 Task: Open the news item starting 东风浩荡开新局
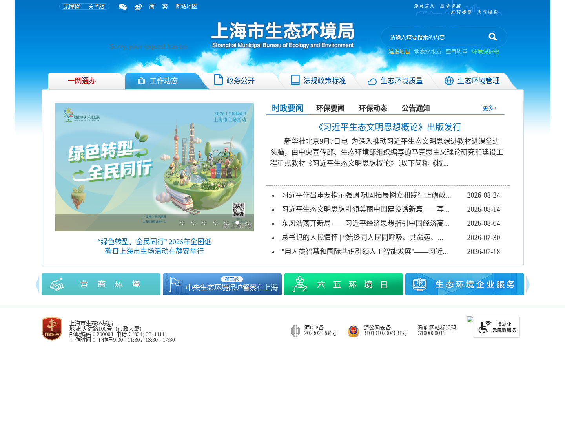point(365,223)
